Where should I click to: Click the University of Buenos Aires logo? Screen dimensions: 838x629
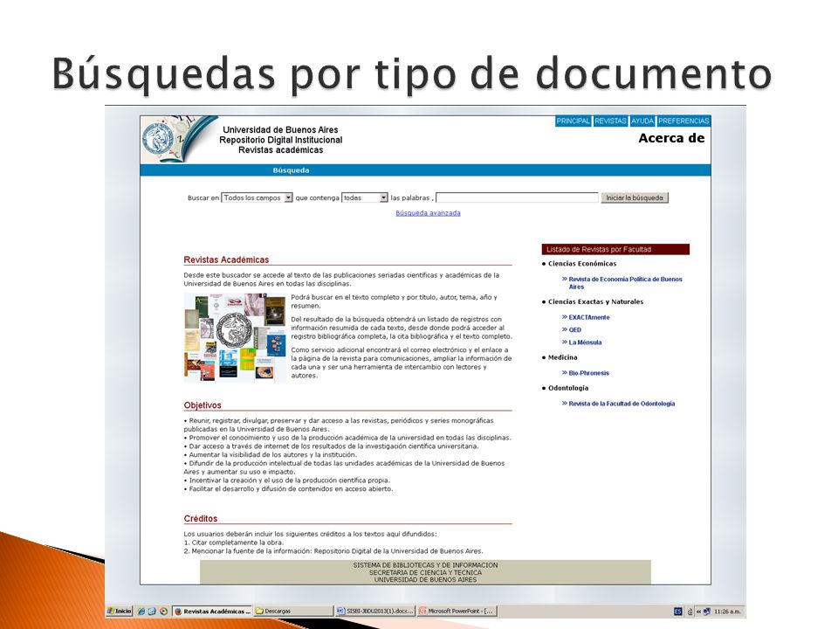tap(159, 139)
